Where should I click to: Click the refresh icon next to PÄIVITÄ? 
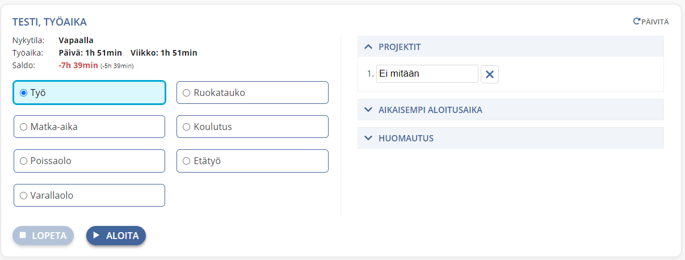(x=636, y=22)
